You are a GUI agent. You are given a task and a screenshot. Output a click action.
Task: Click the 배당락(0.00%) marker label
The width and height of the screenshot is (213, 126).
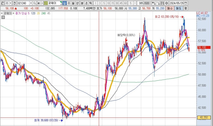point(126,35)
